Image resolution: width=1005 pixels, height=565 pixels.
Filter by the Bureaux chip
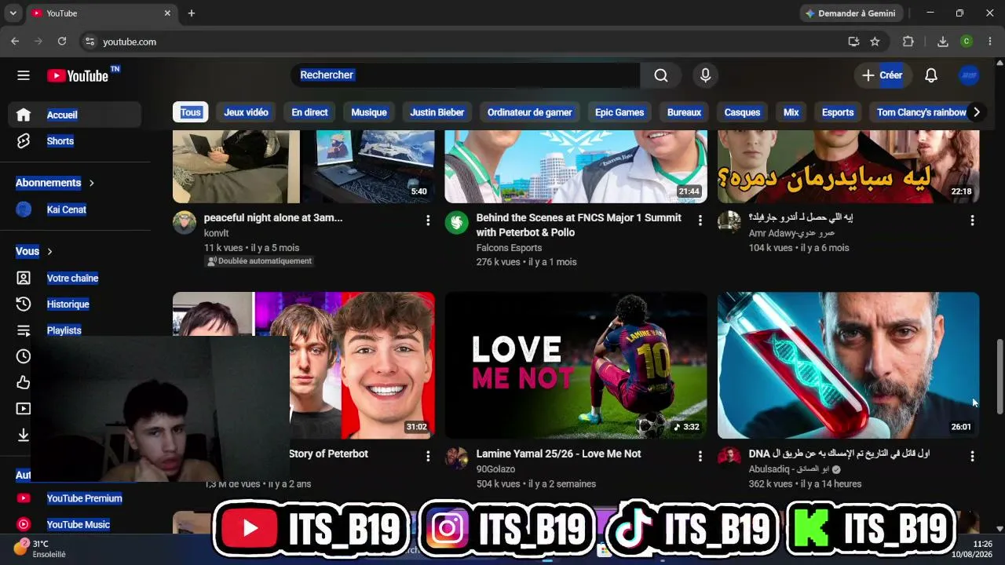(x=684, y=112)
